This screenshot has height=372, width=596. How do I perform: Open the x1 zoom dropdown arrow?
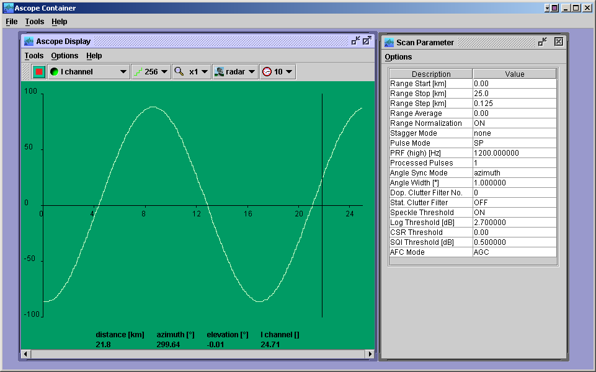205,72
